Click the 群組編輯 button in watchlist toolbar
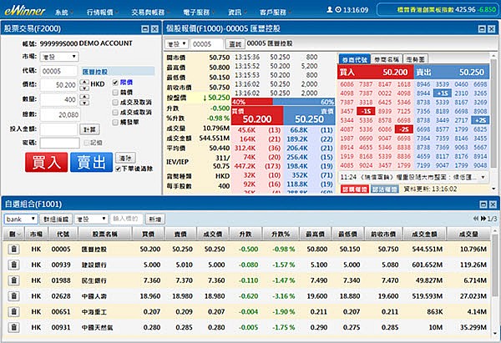This screenshot has height=343, width=501. click(x=56, y=219)
